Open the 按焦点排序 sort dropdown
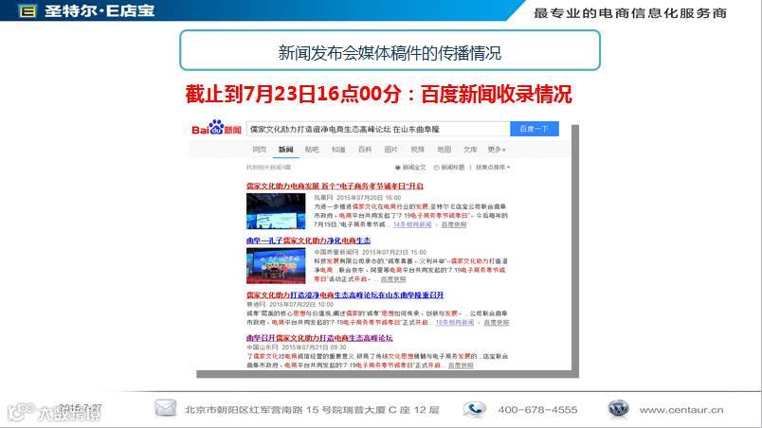Image resolution: width=762 pixels, height=428 pixels. click(x=493, y=168)
